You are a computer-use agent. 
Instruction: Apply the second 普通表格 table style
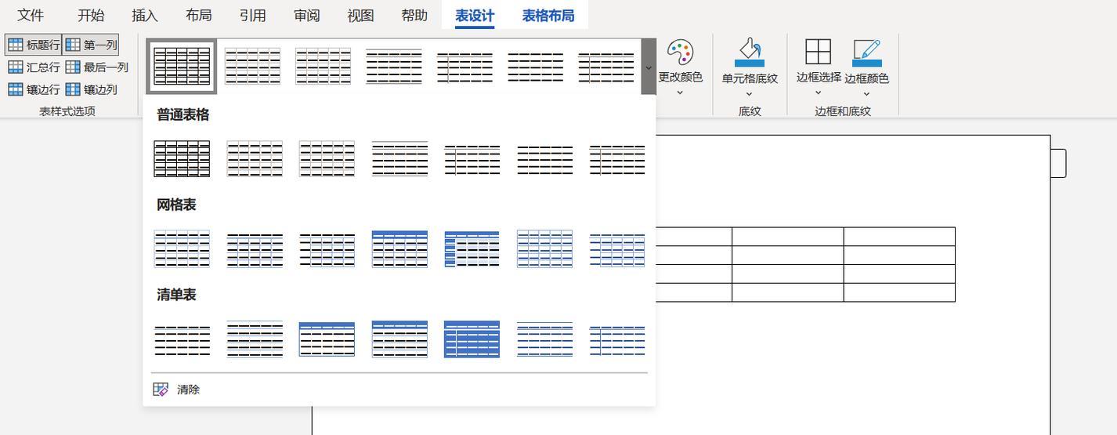[x=255, y=159]
